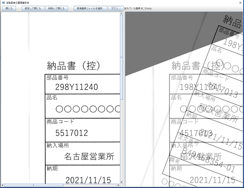Click 設定して閉じる button
This screenshot has height=188, width=244.
pos(33,9)
